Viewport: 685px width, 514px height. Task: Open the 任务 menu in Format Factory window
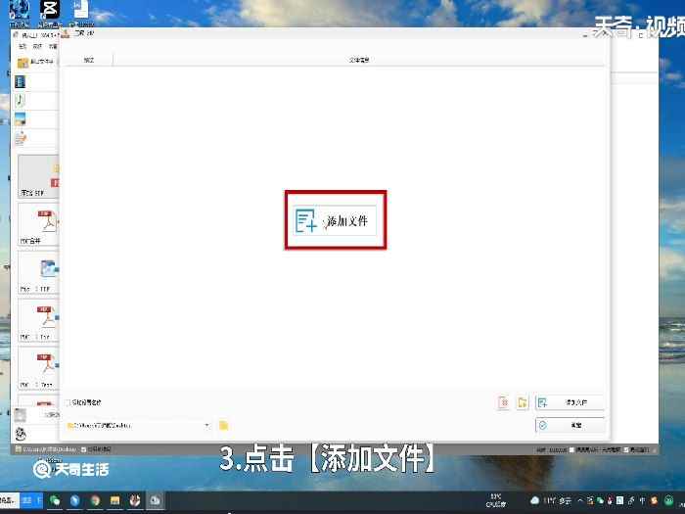[23, 46]
